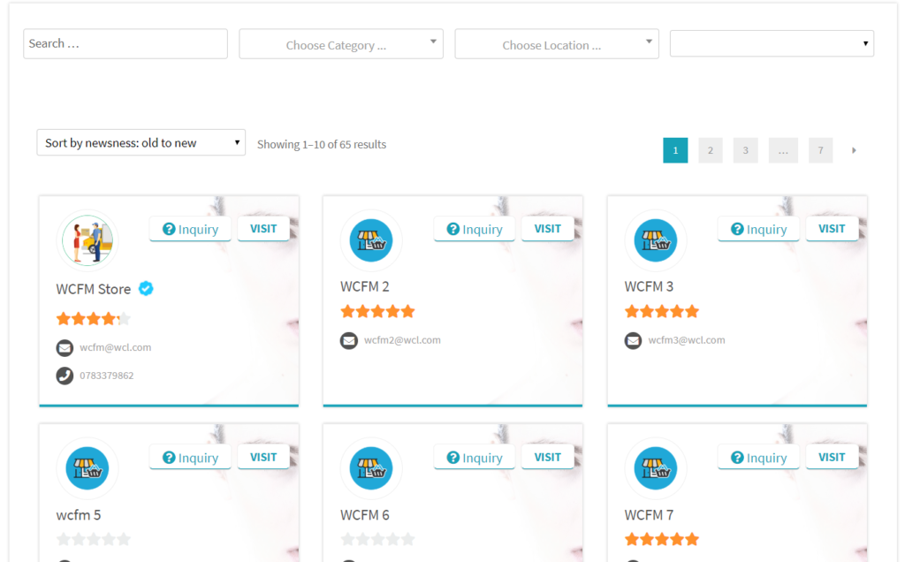
Task: Click the envelope icon next to wcfm3@wcl.com
Action: click(633, 340)
